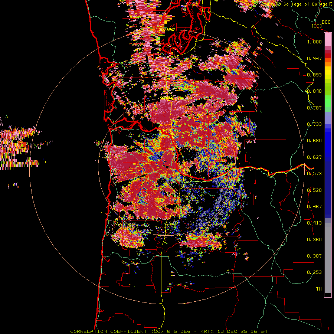
Task: Click the 0.307 color scale label
Action: (314, 256)
